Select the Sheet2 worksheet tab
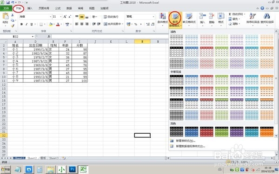Viewport: 279px width, 174px height. 32,158
